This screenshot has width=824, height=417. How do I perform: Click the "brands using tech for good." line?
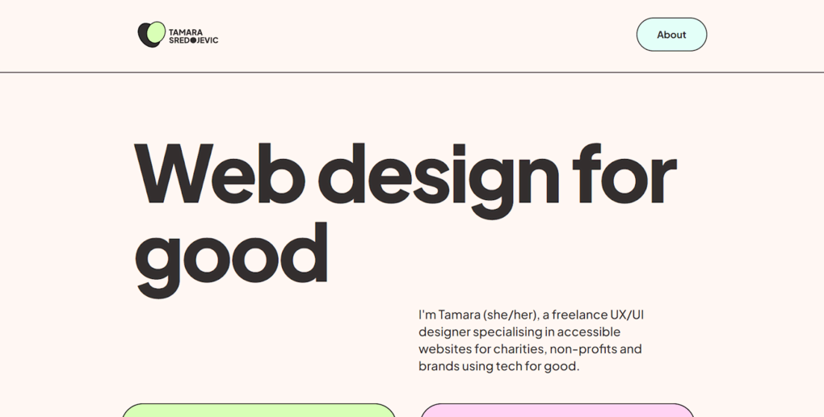pos(498,366)
